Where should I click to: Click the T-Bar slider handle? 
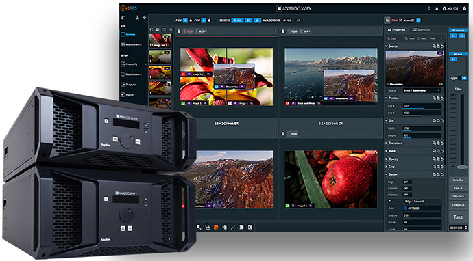[461, 167]
